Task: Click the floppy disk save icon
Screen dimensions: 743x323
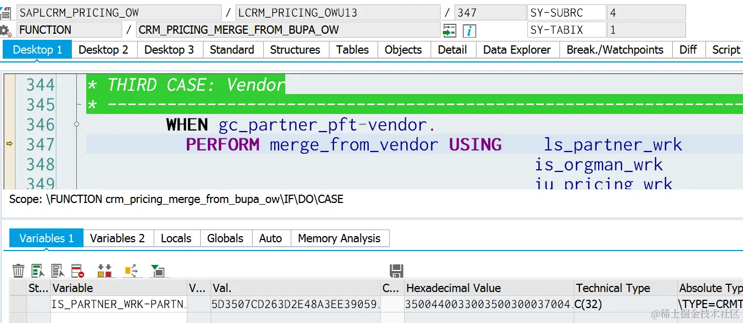Action: pos(396,270)
